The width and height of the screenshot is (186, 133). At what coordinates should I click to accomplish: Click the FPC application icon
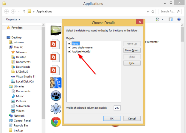[x=56, y=83]
